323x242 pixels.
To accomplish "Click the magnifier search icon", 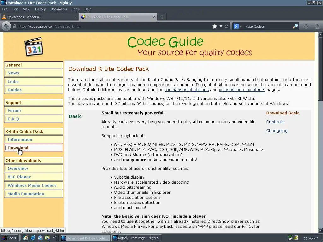I will (295, 26).
